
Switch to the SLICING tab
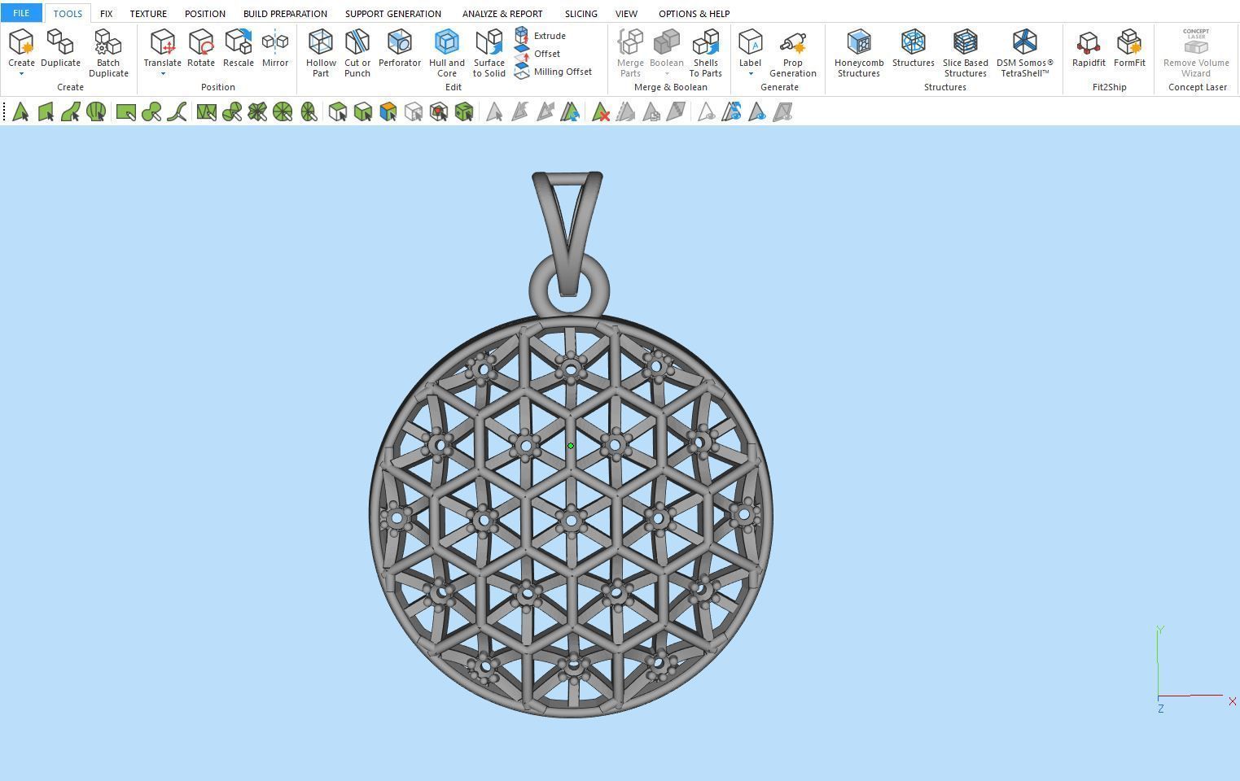pyautogui.click(x=581, y=14)
